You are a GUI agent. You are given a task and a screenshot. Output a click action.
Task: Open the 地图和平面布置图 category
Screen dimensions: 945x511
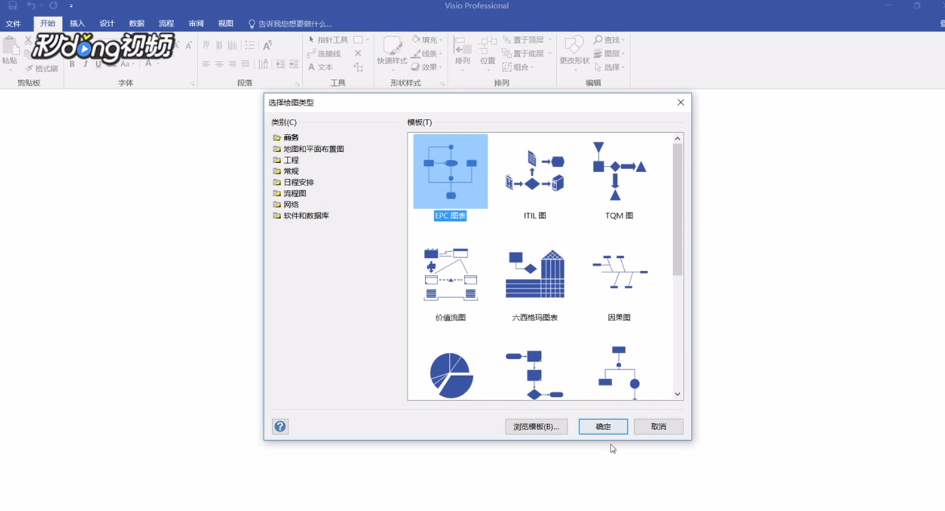coord(308,149)
